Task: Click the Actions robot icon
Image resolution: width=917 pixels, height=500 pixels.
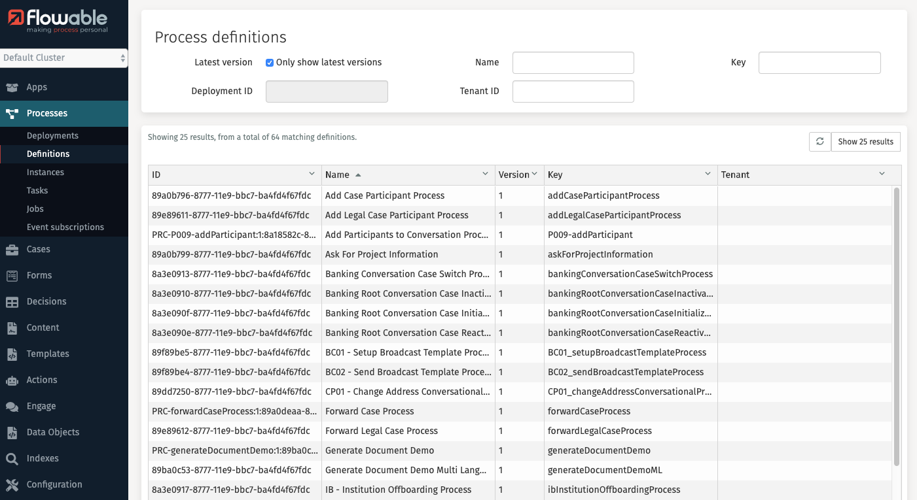Action: click(12, 380)
